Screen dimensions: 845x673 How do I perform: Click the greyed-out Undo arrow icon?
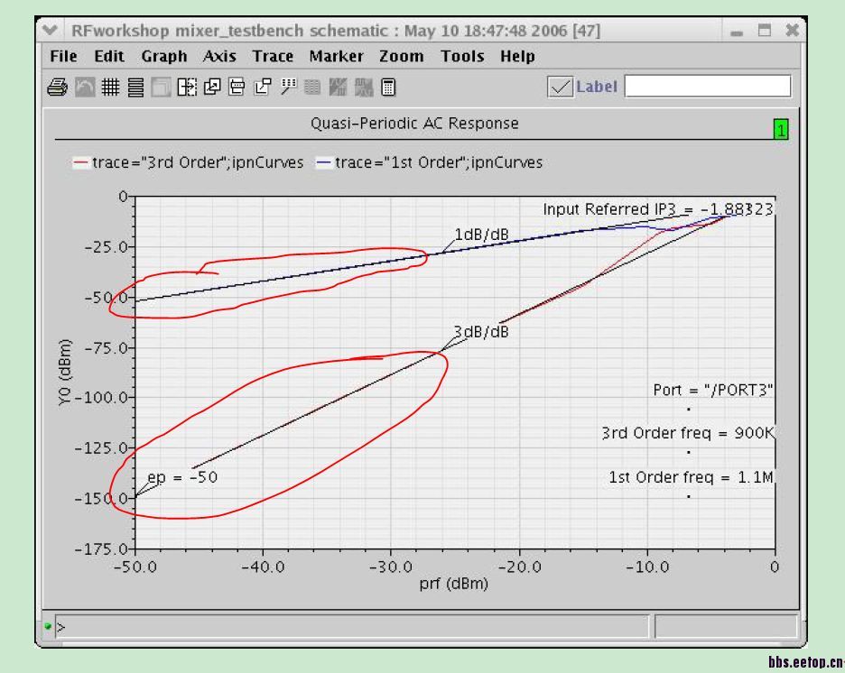click(84, 88)
